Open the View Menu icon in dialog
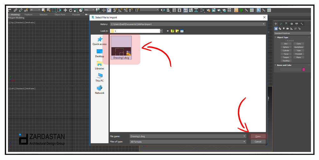Image resolution: width=319 pixels, height=160 pixels. click(182, 31)
